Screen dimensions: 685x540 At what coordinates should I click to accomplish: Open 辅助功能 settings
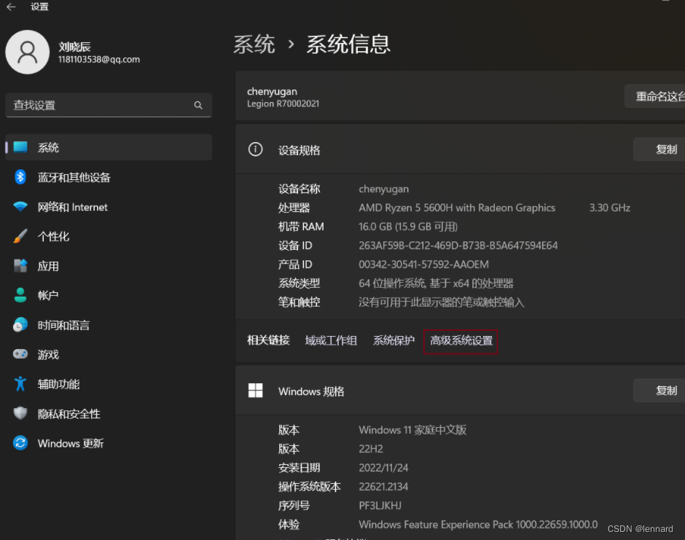tap(57, 384)
